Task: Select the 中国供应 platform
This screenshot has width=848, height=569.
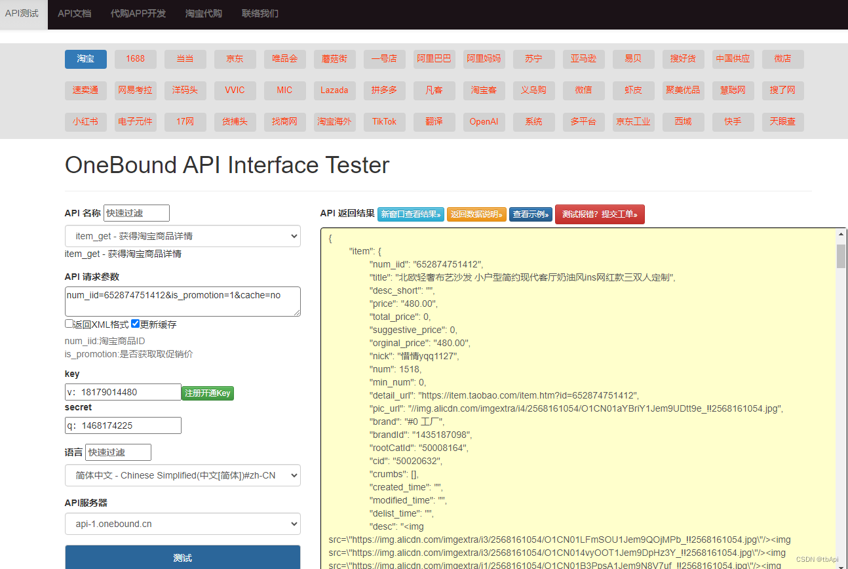Action: click(733, 59)
